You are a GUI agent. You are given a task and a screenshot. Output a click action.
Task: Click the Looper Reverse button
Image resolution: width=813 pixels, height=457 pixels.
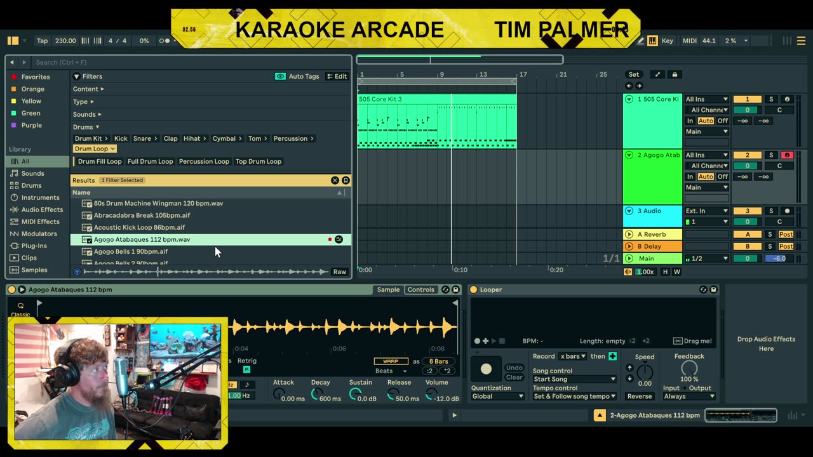click(x=640, y=396)
